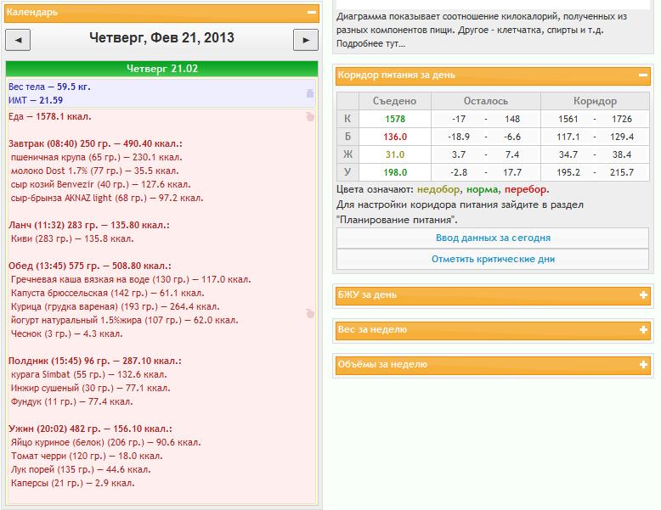Open the Завтрак (08:40) meal heading
This screenshot has width=661, height=510.
[95, 143]
